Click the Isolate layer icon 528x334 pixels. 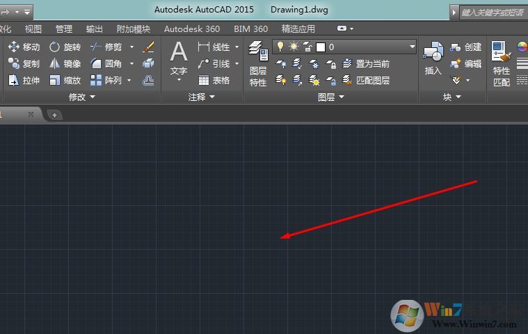pyautogui.click(x=297, y=63)
